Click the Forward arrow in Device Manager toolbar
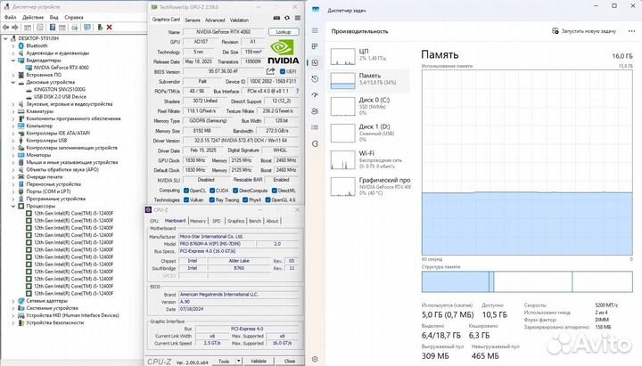 pos(15,28)
